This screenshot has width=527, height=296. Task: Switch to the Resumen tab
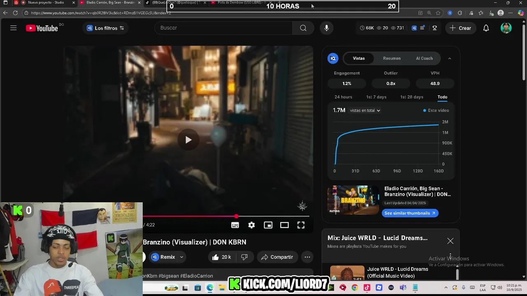392,58
